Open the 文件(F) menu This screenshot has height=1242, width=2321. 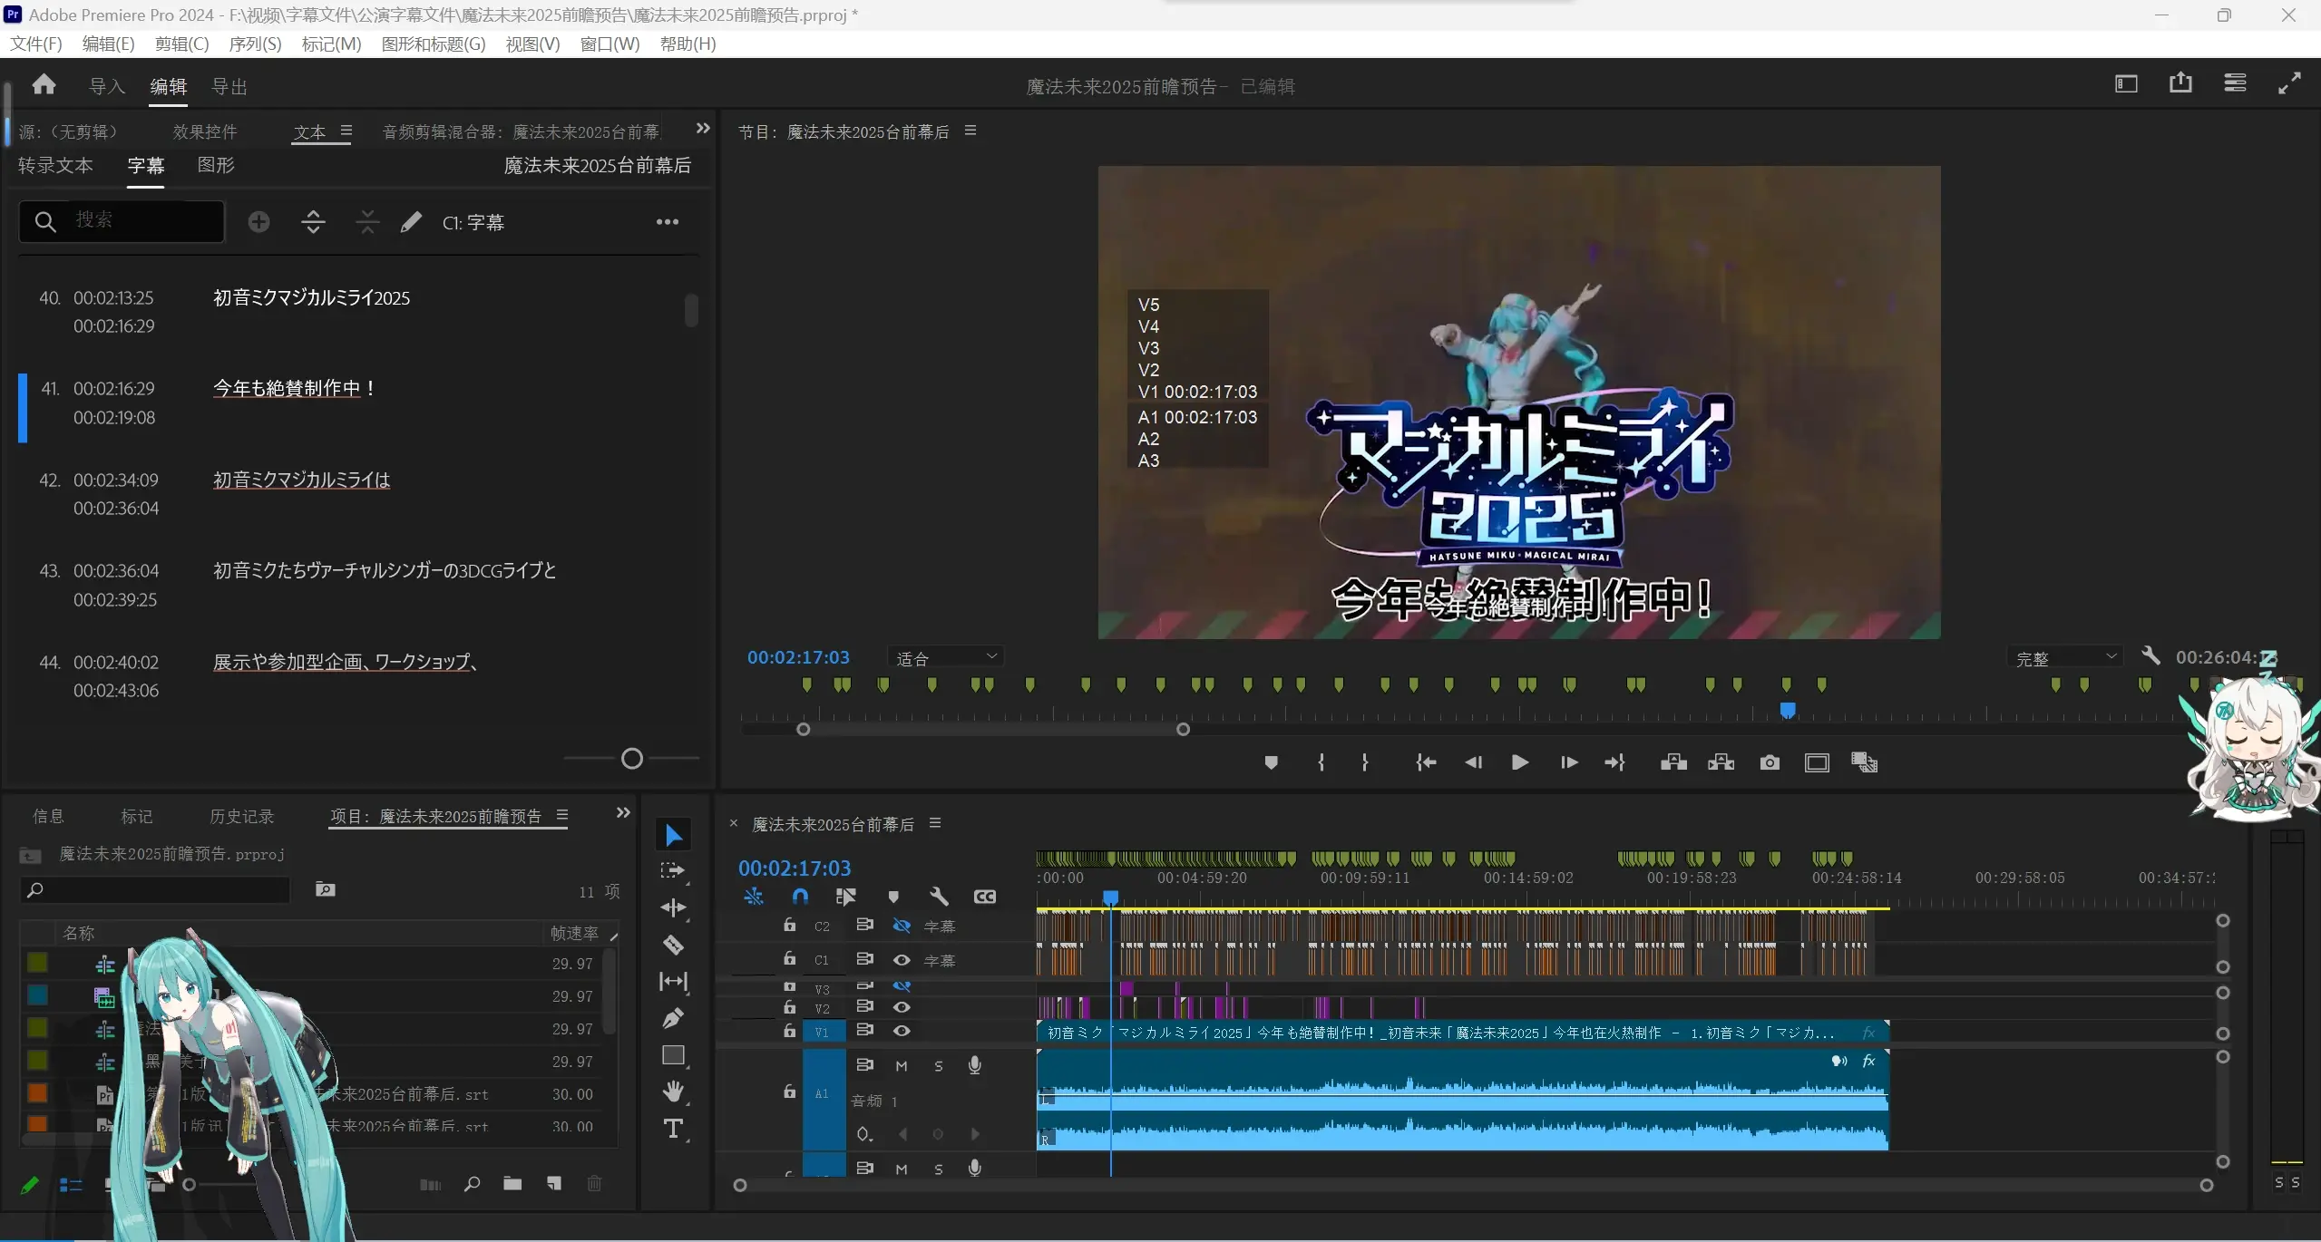pyautogui.click(x=36, y=44)
